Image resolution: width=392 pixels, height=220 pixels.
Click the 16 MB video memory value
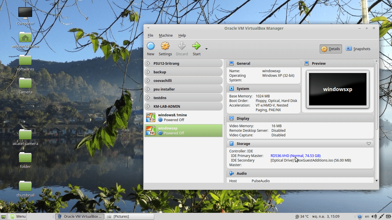click(276, 126)
